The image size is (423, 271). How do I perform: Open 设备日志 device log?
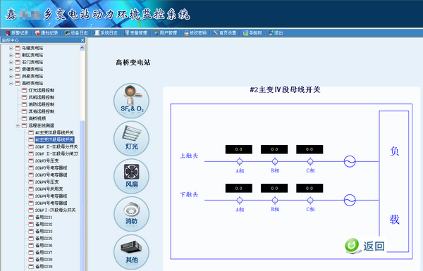[76, 33]
